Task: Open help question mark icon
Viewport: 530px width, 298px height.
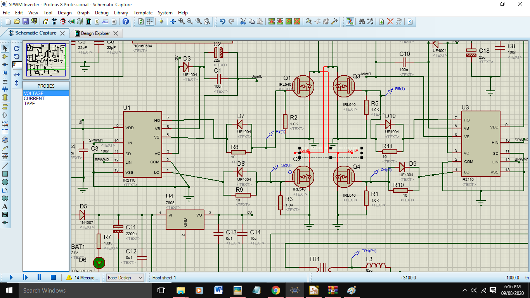Action: click(x=126, y=21)
